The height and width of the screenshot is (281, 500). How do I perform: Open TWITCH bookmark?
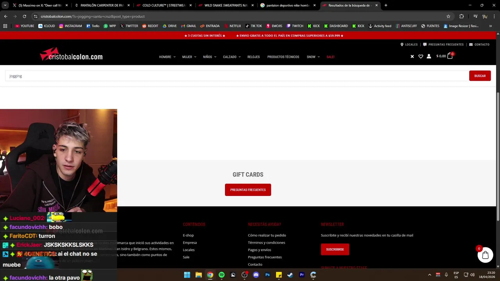295,26
